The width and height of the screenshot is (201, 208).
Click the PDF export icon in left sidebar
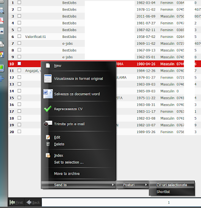click(x=2, y=21)
